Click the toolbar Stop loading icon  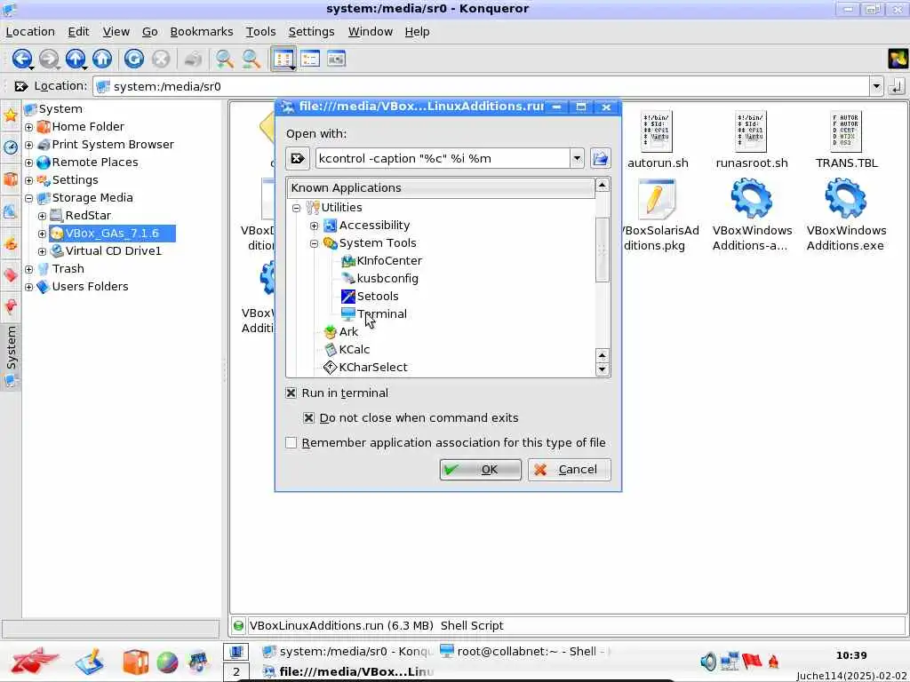pyautogui.click(x=161, y=59)
